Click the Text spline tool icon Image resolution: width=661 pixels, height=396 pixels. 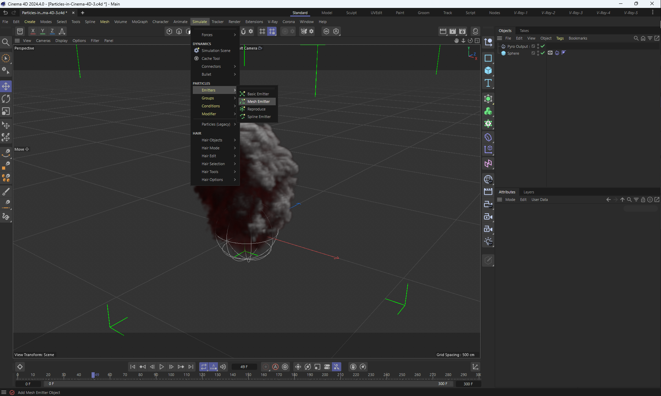pos(488,83)
